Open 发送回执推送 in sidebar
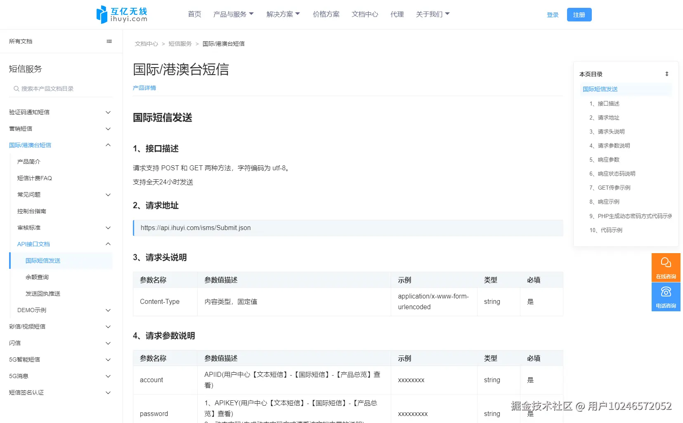This screenshot has height=423, width=683. point(43,294)
